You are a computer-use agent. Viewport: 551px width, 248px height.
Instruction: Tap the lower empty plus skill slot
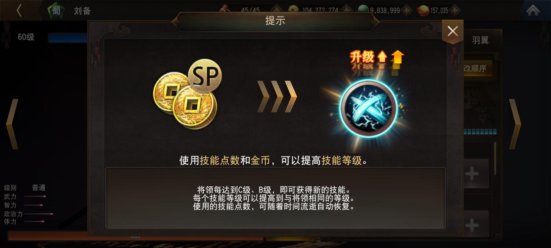coord(472,225)
